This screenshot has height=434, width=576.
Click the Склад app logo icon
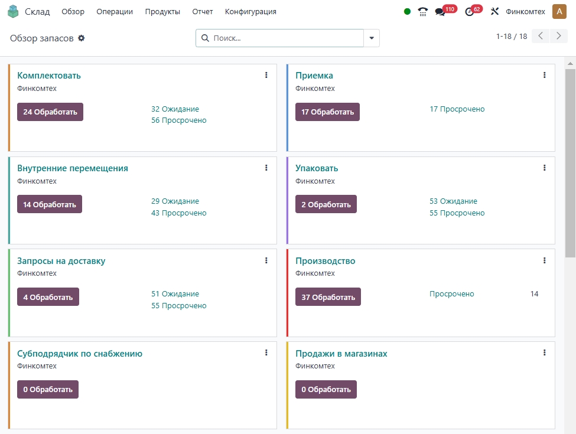click(13, 11)
